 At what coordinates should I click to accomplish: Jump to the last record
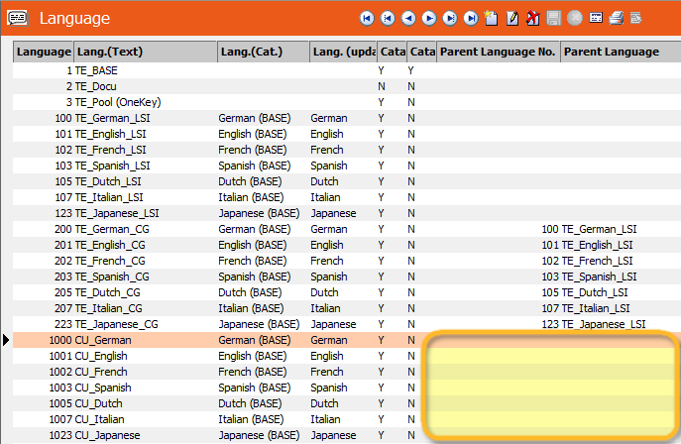pos(471,18)
